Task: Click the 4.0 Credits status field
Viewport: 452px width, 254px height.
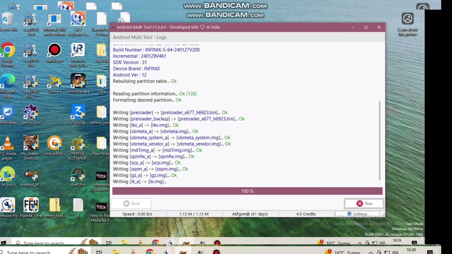Action: click(306, 214)
